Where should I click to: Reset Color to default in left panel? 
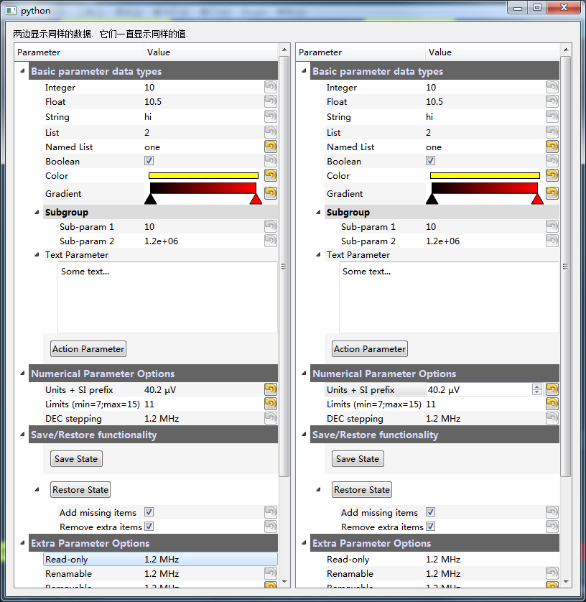pos(271,175)
